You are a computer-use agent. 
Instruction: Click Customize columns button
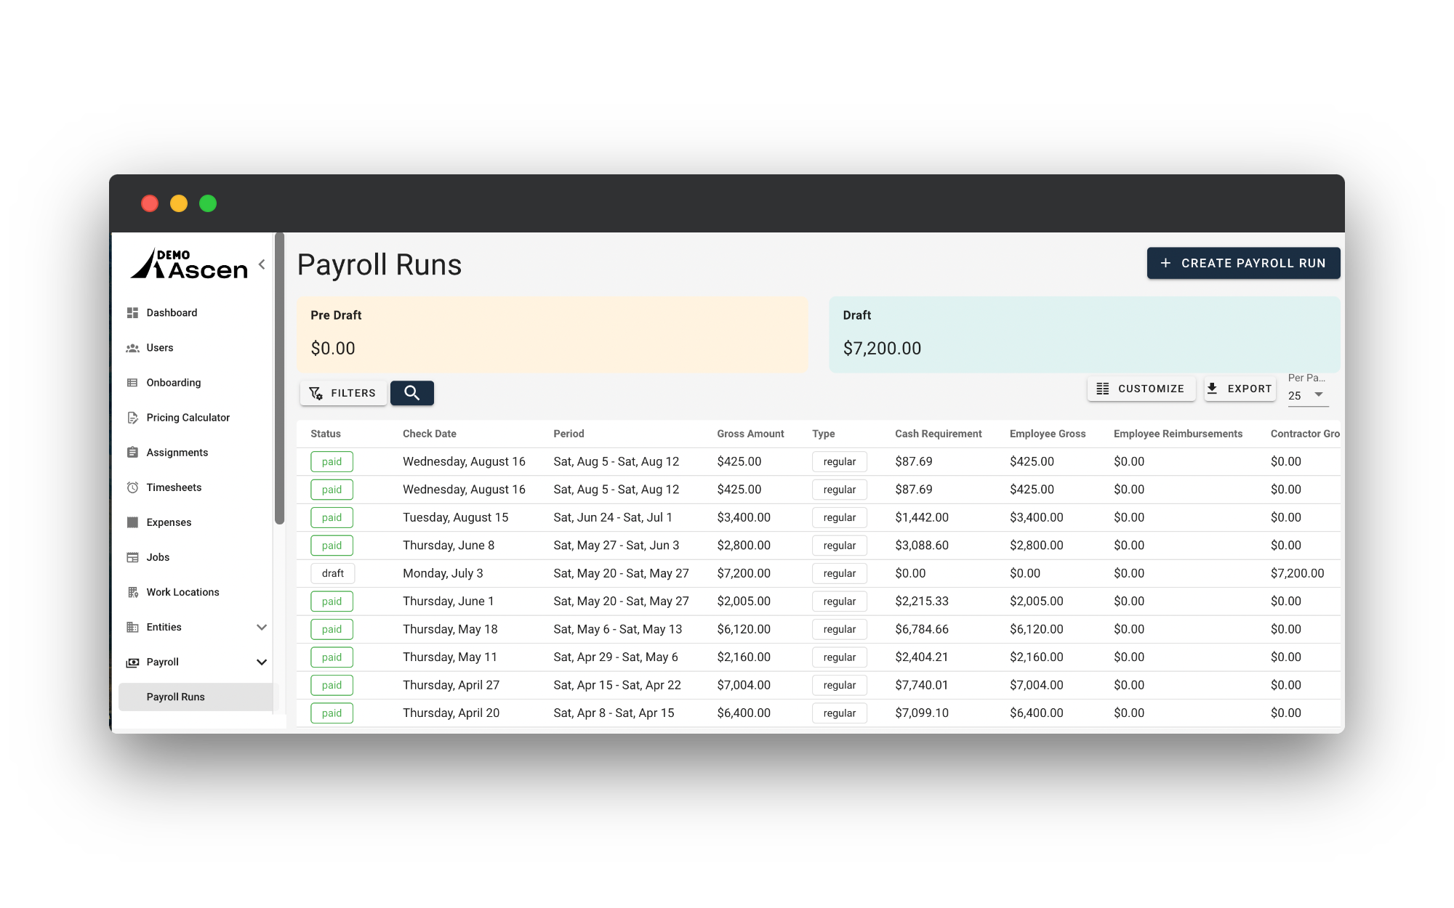(x=1141, y=389)
